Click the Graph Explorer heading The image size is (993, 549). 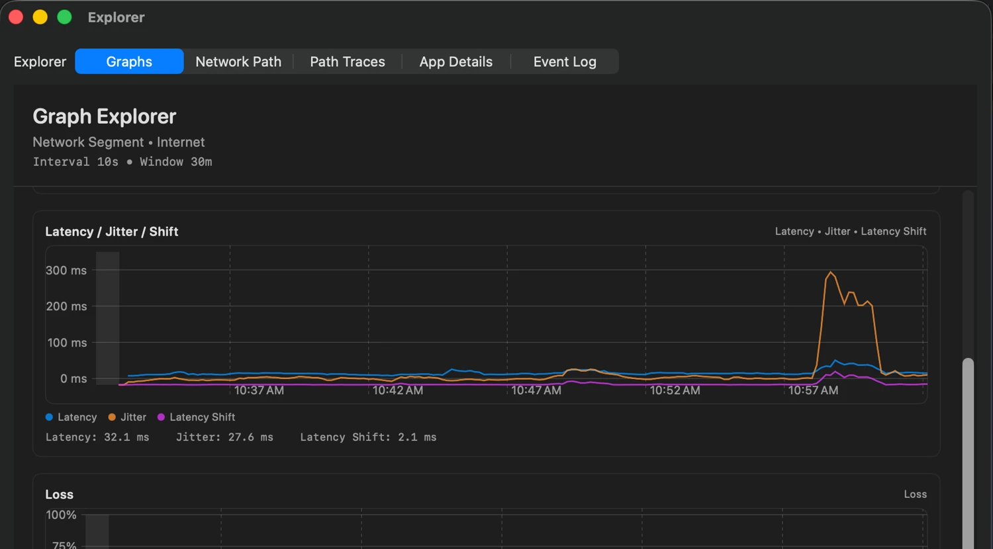[x=105, y=116]
